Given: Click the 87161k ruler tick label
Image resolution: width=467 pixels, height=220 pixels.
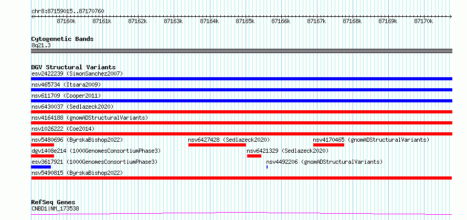Looking at the screenshot, I should (x=102, y=22).
